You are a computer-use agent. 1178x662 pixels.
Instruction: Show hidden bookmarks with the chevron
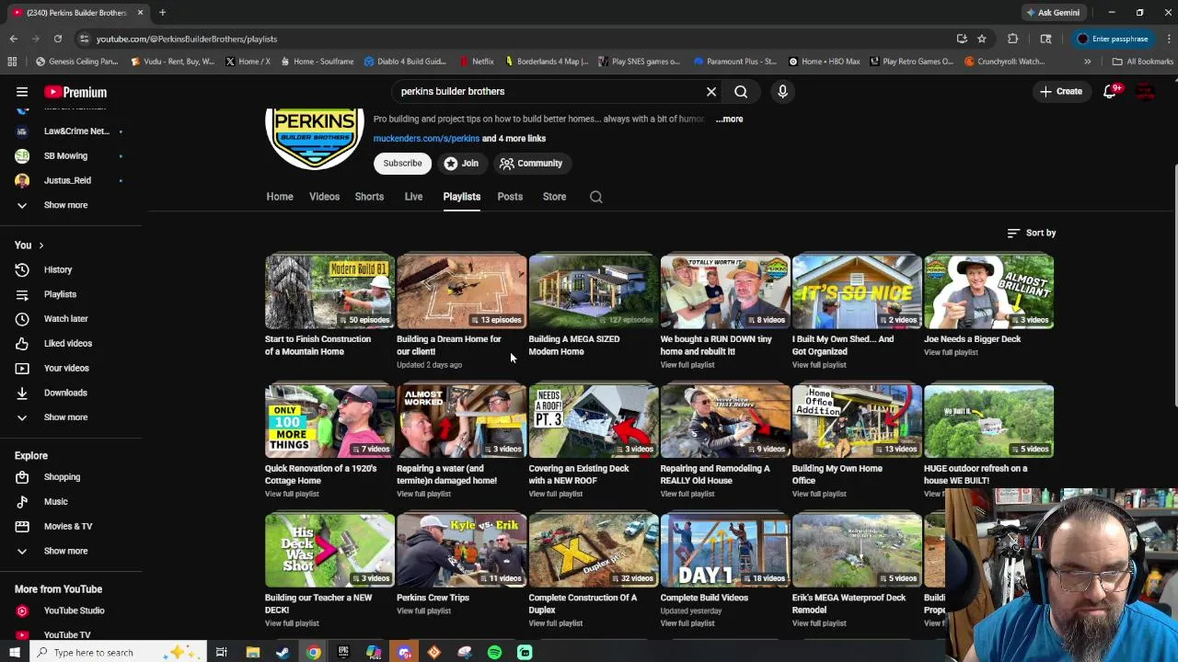coord(1087,62)
